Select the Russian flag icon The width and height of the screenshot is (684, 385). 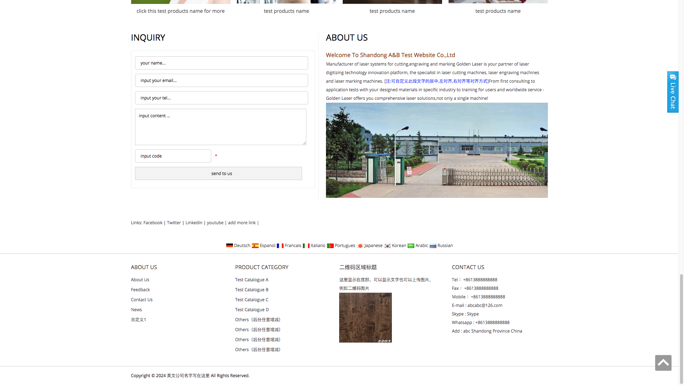(x=433, y=246)
